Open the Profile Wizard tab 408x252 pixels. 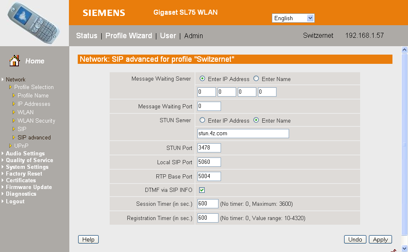[x=129, y=36]
